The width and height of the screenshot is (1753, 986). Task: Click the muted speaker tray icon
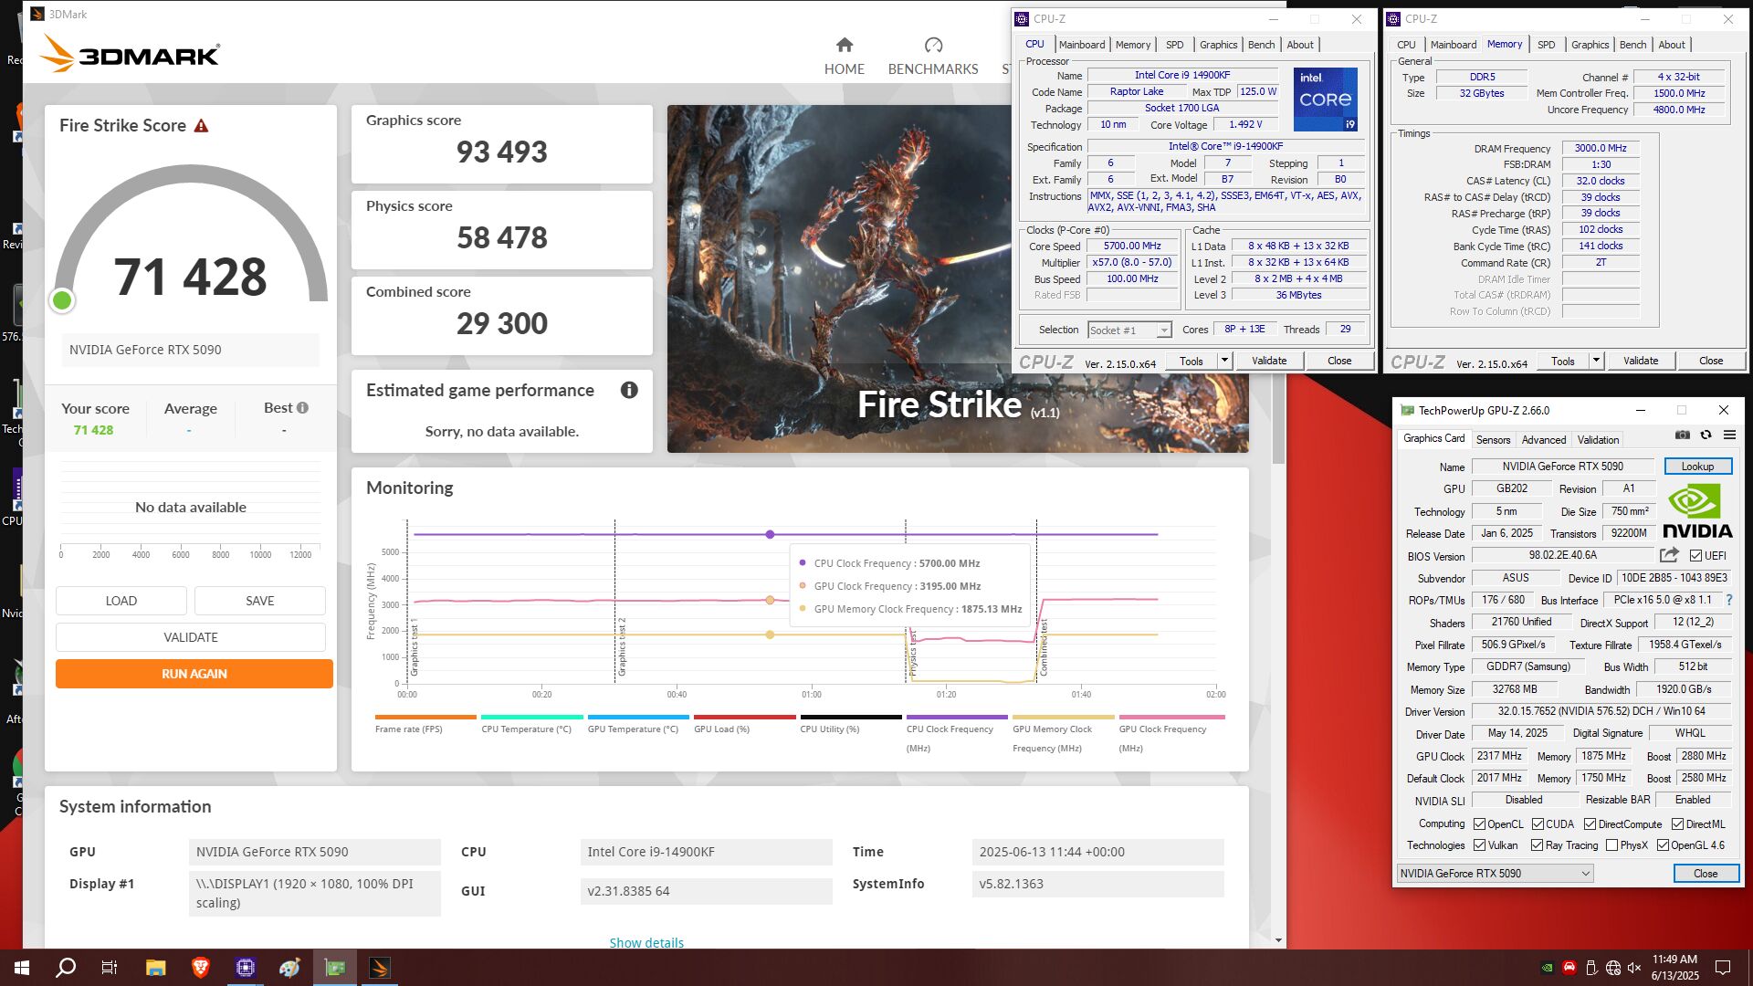pyautogui.click(x=1634, y=968)
